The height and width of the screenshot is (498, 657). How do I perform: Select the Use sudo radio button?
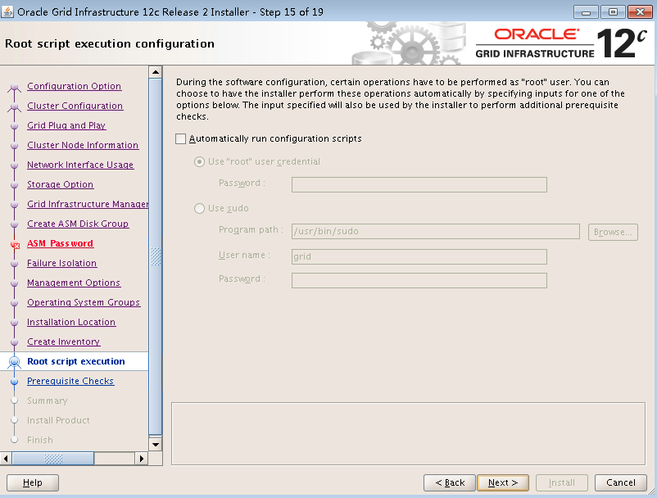pos(199,208)
